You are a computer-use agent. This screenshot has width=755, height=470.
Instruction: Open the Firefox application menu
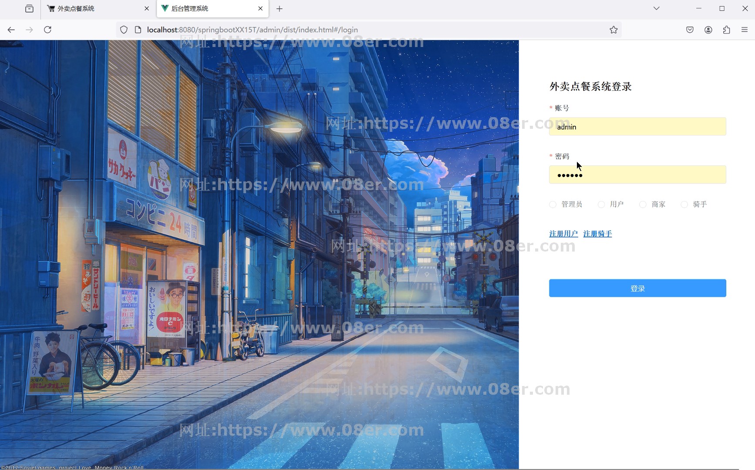tap(745, 30)
